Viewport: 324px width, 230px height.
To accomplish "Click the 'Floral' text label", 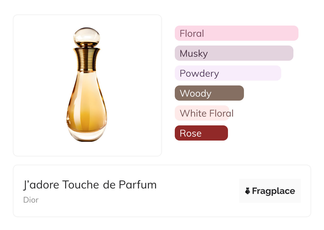I will tap(192, 34).
